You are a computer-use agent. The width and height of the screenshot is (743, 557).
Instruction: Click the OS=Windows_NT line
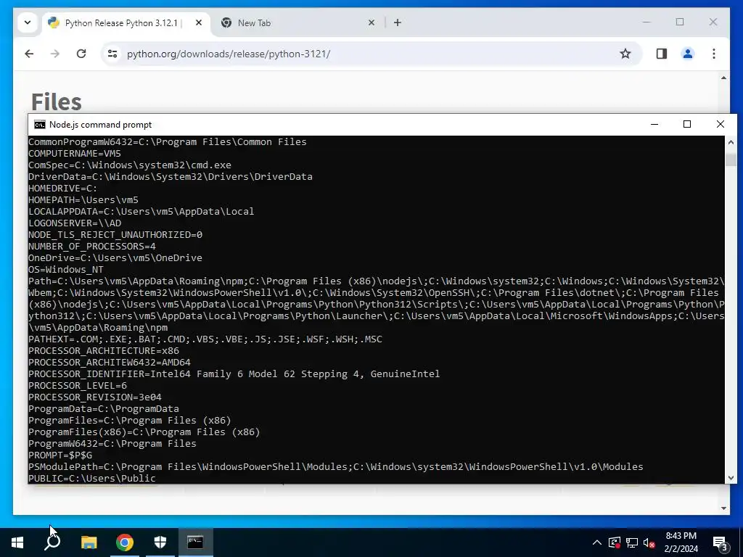pos(66,270)
